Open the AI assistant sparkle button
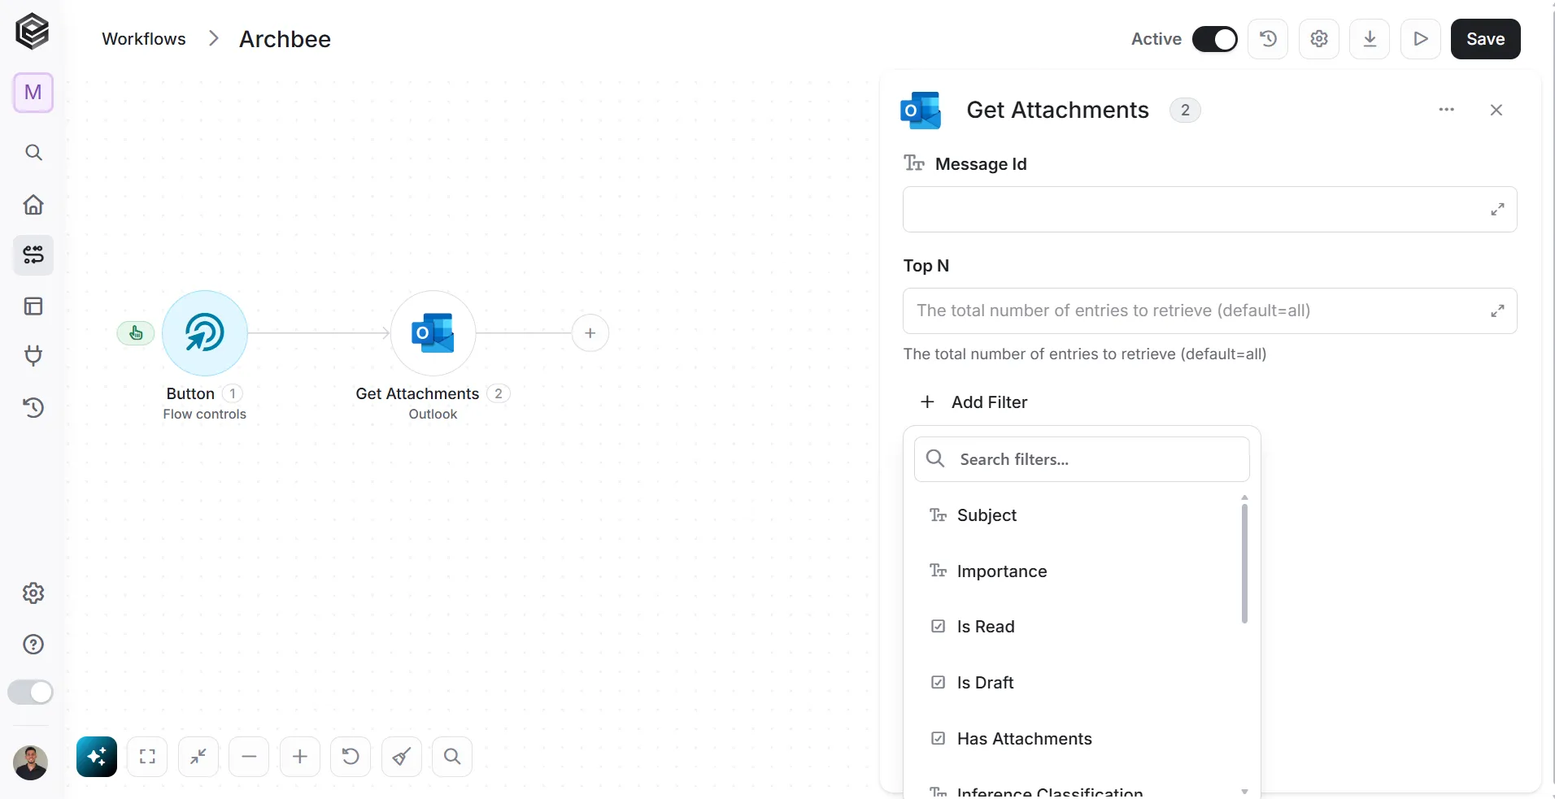The height and width of the screenshot is (799, 1555). (97, 757)
